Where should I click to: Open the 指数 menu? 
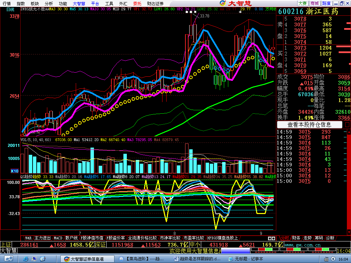pos(21,3)
